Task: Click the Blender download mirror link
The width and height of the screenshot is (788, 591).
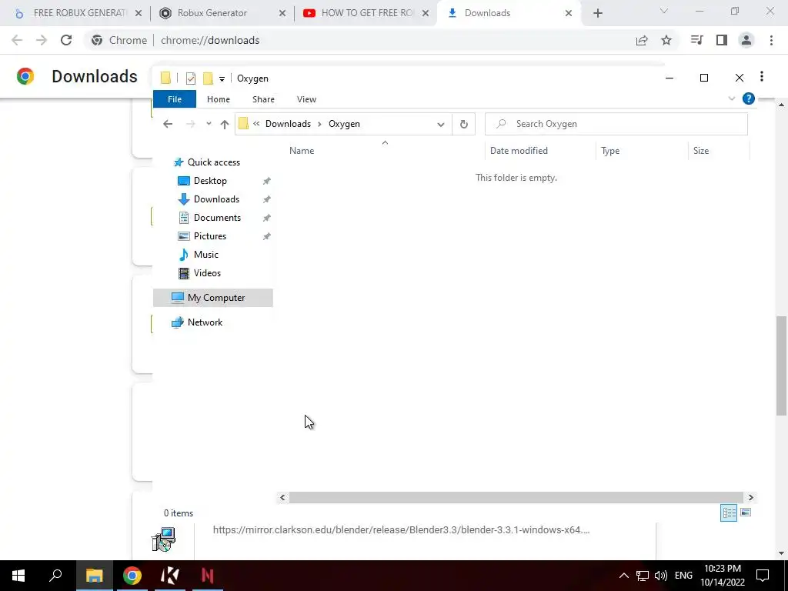Action: coord(401,529)
